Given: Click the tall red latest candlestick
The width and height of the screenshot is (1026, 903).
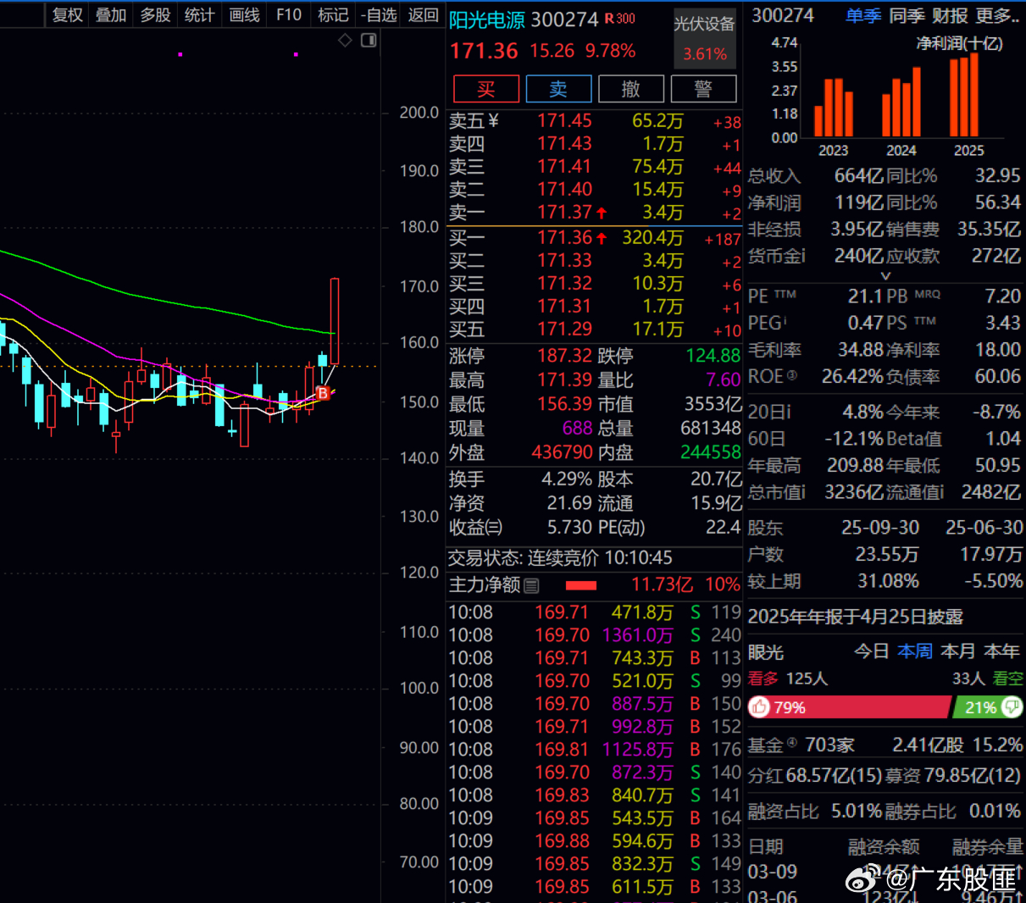Looking at the screenshot, I should point(335,321).
